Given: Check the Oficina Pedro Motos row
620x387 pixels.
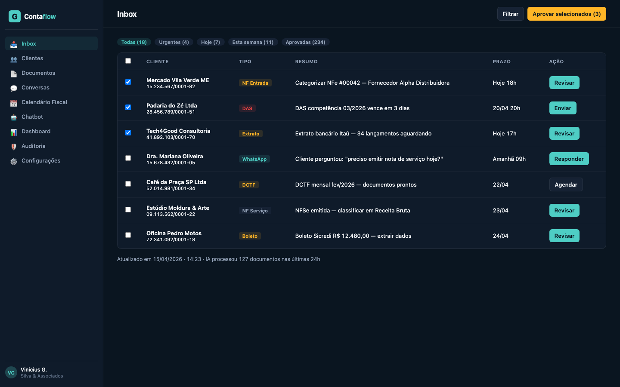Looking at the screenshot, I should click(128, 235).
